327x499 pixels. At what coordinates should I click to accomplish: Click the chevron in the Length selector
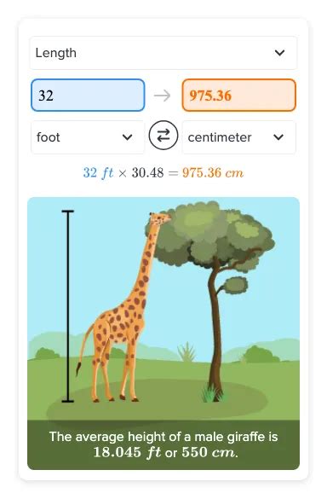[x=279, y=53]
